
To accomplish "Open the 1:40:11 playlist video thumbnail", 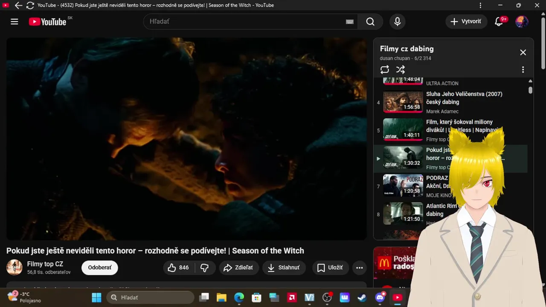I will click(x=403, y=130).
